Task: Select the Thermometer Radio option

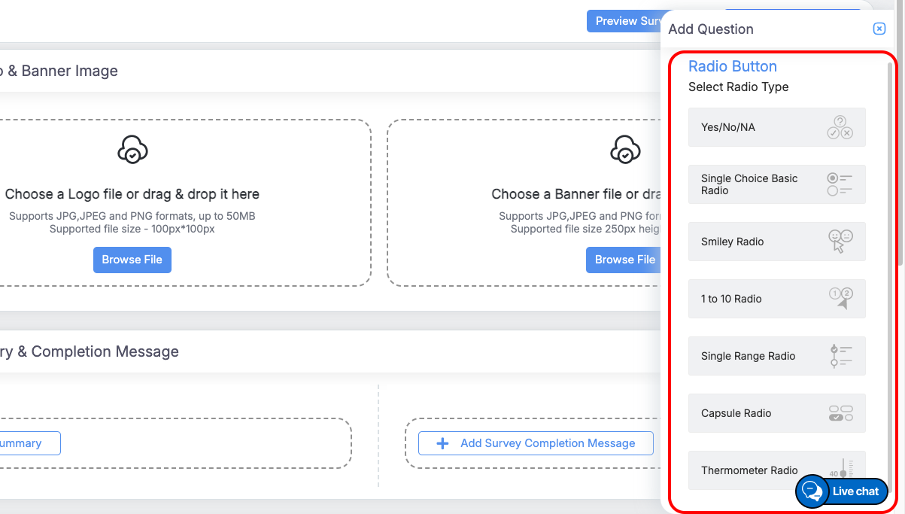Action: 749,470
